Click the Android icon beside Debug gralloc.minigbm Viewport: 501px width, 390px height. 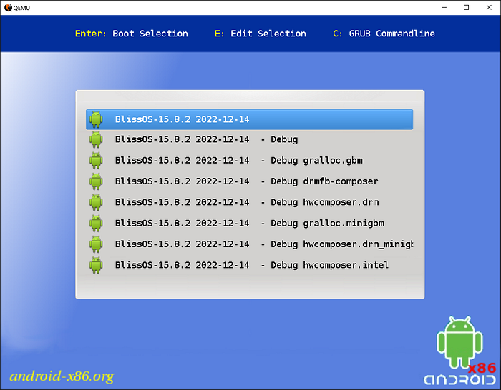(96, 224)
